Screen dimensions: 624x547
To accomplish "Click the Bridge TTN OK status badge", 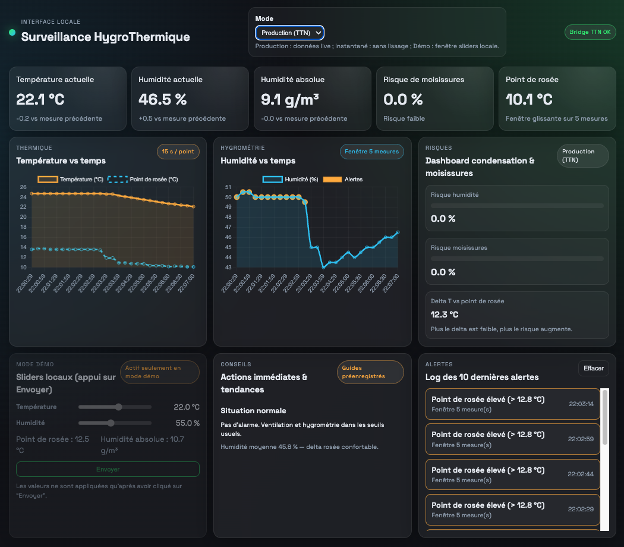I will [590, 32].
